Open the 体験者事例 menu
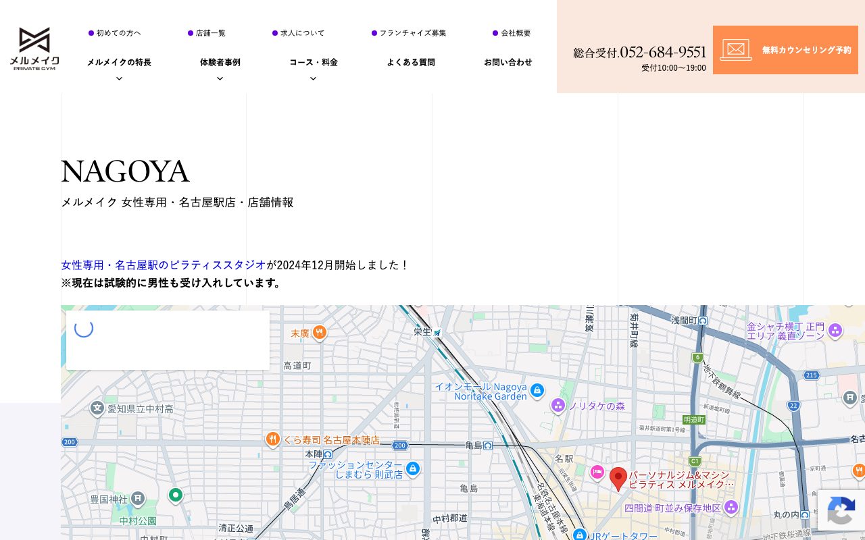The image size is (865, 540). [220, 62]
